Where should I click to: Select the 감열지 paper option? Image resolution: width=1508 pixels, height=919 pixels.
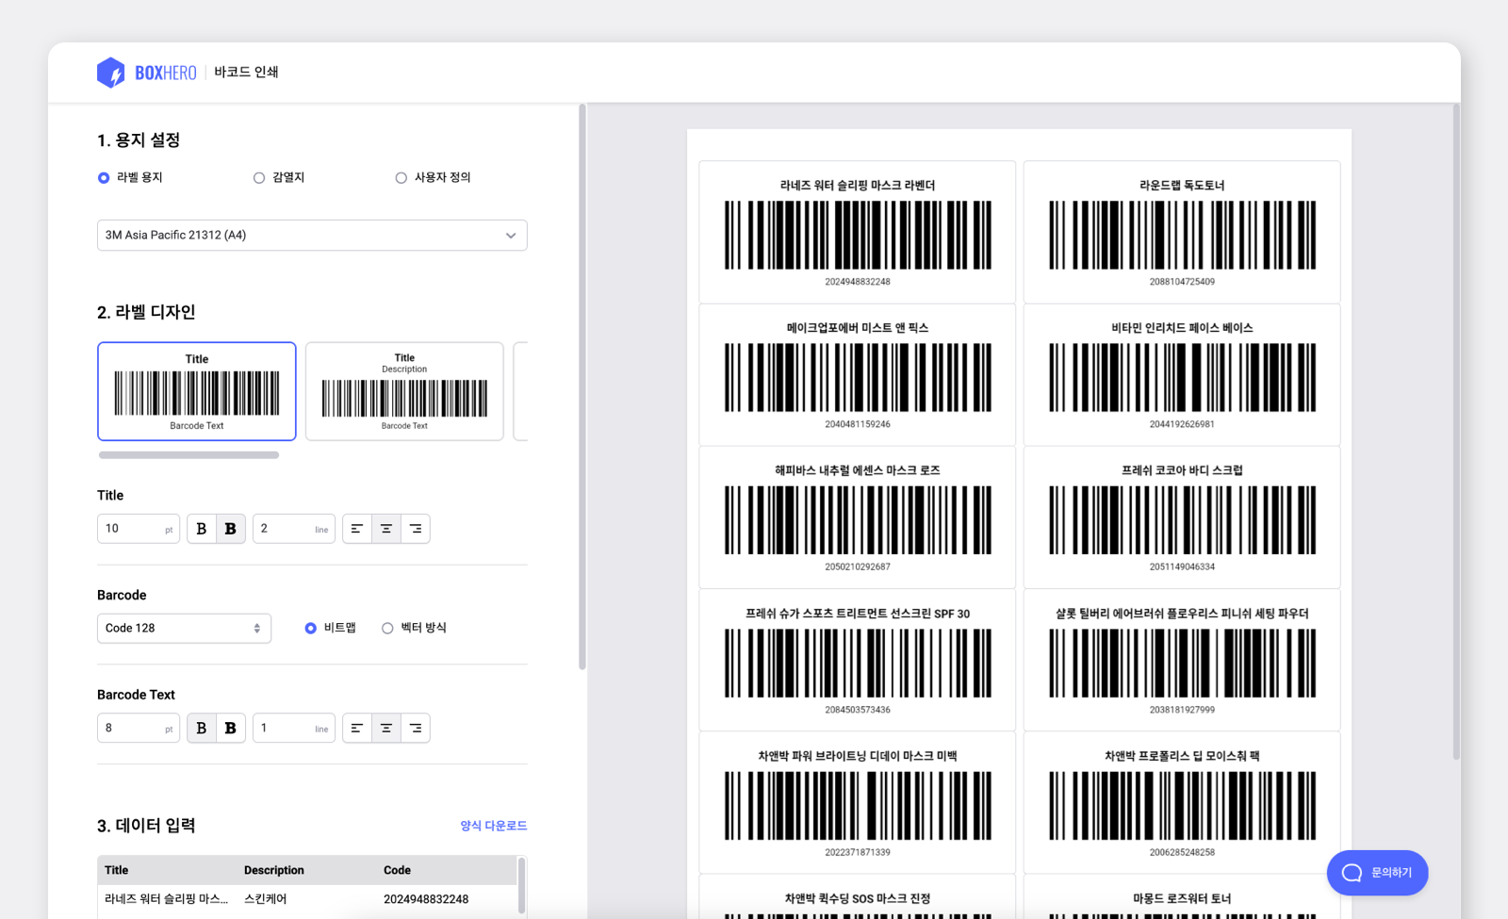(x=279, y=177)
